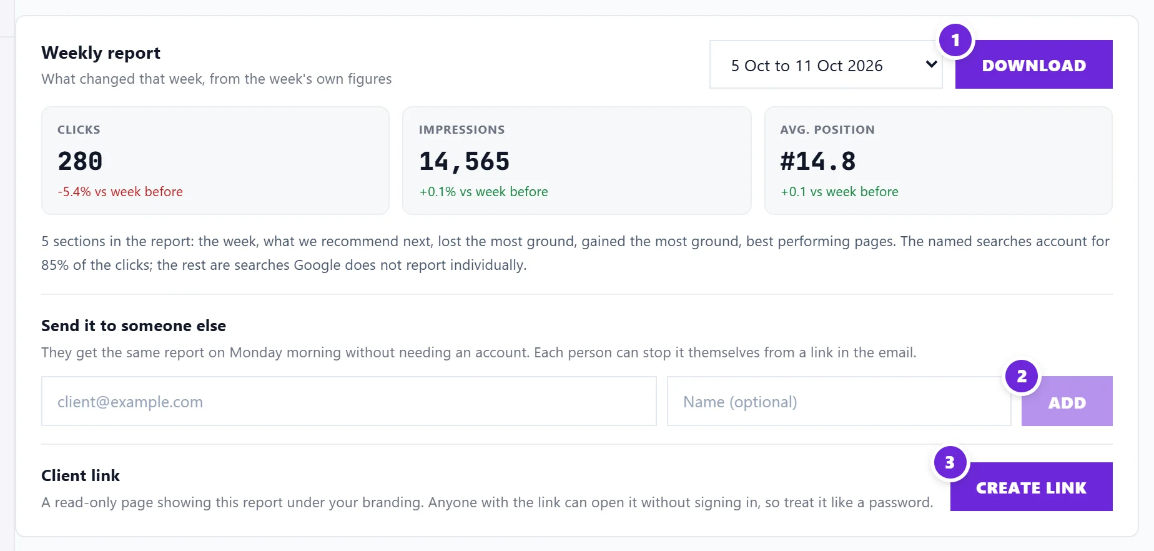The width and height of the screenshot is (1154, 551).
Task: Focus the client email address field
Action: 348,401
